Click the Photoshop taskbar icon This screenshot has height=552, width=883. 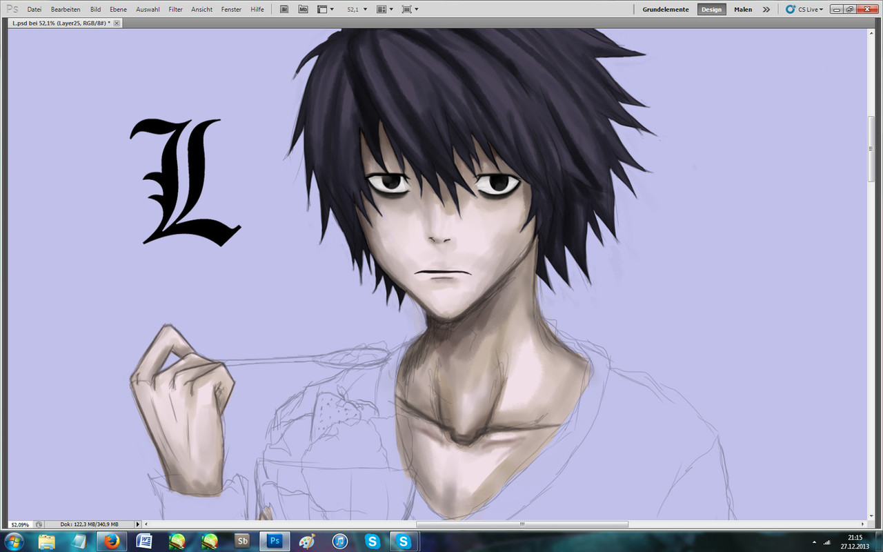coord(275,541)
